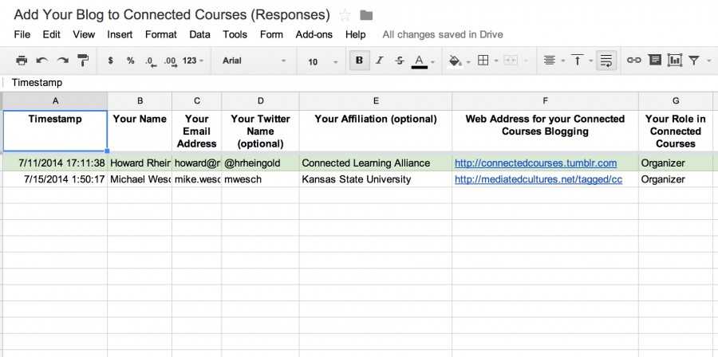Click the Print icon
Screen dimensions: 718x357
(x=22, y=61)
